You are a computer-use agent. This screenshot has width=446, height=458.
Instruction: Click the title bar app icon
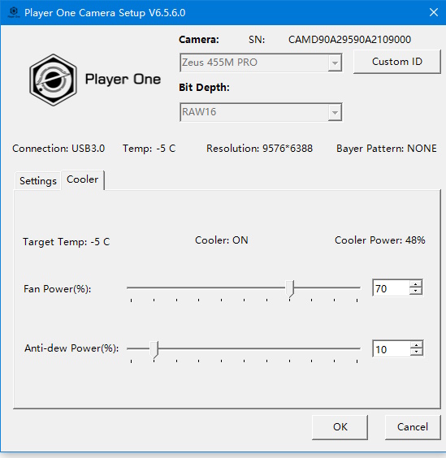[14, 12]
